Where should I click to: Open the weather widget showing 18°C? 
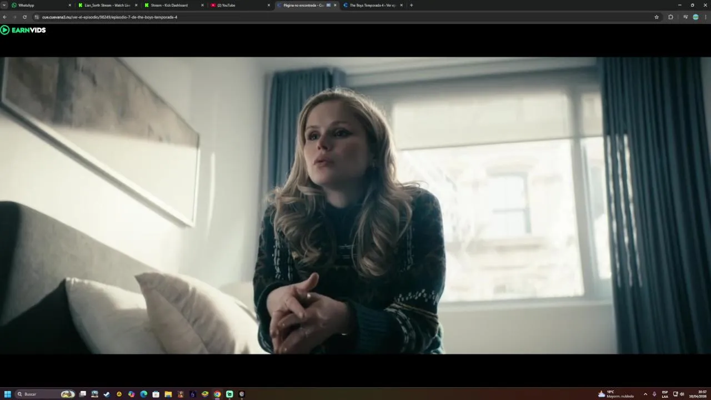(616, 394)
